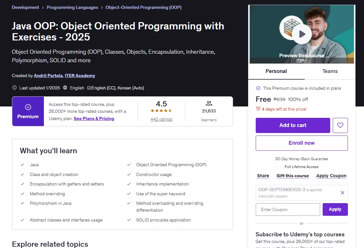Click the Premium checkmark icon beside plans text
Image resolution: width=364 pixels, height=248 pixels.
coord(258,88)
